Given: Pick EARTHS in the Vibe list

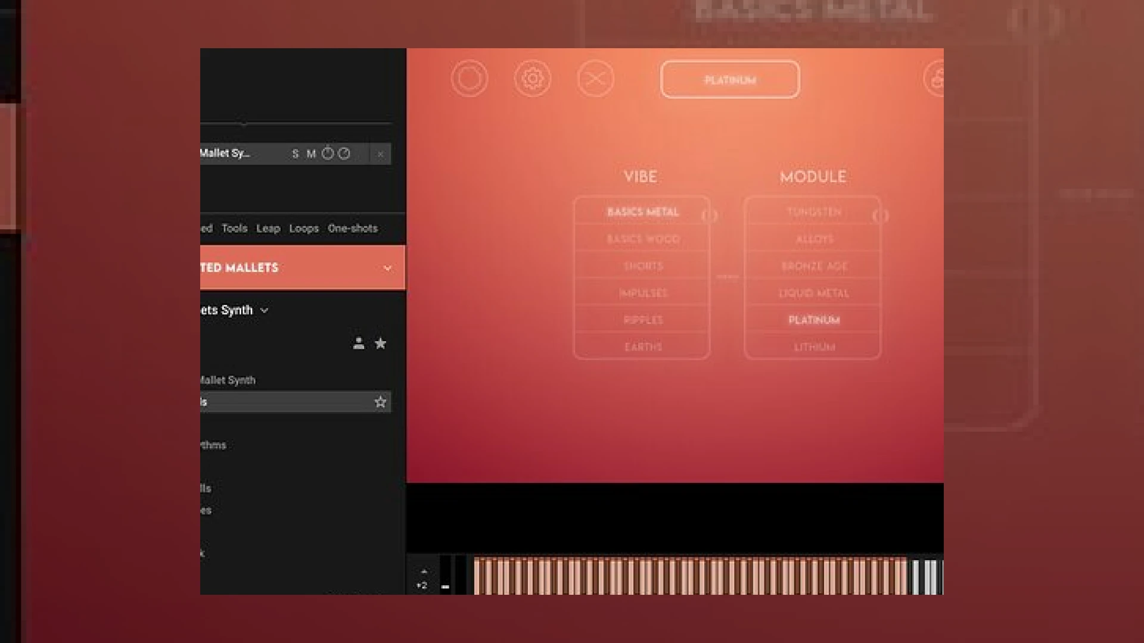Looking at the screenshot, I should click(x=642, y=347).
